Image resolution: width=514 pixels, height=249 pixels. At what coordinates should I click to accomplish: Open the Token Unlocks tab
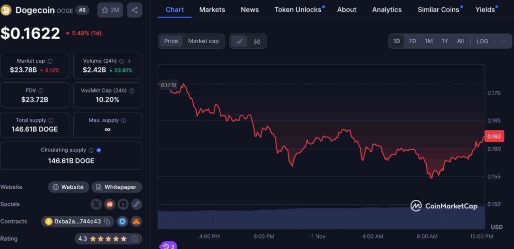[298, 10]
